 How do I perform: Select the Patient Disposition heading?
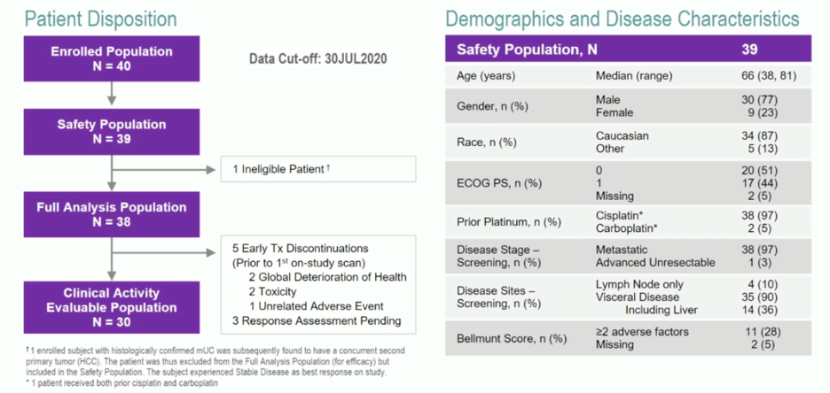(100, 19)
